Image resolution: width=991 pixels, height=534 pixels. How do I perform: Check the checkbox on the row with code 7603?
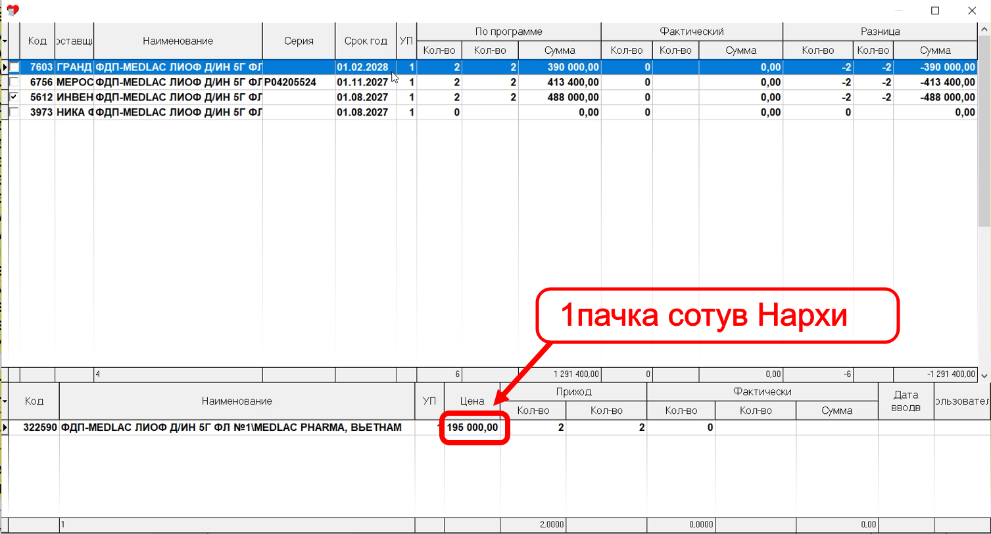pyautogui.click(x=15, y=66)
